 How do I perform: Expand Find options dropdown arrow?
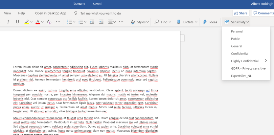170,22
